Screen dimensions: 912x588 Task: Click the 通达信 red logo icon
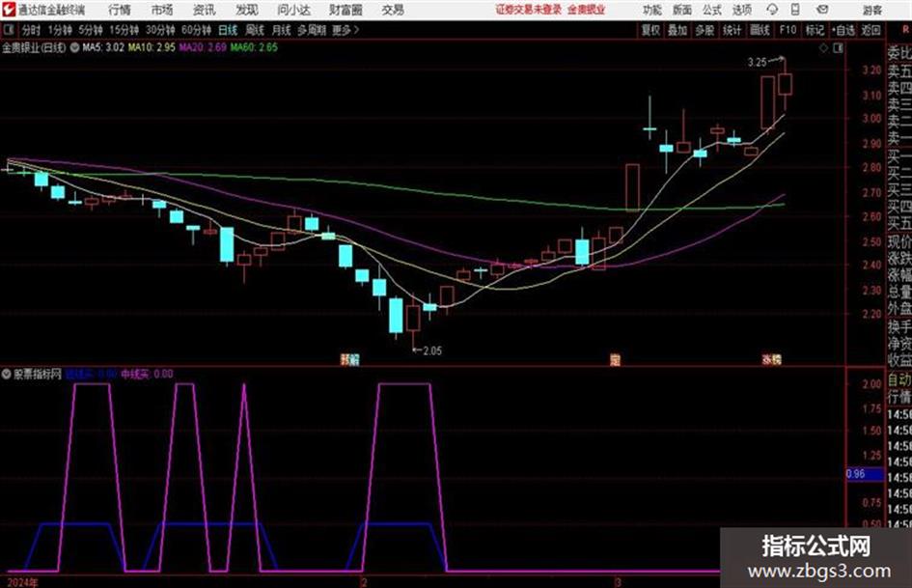point(8,10)
